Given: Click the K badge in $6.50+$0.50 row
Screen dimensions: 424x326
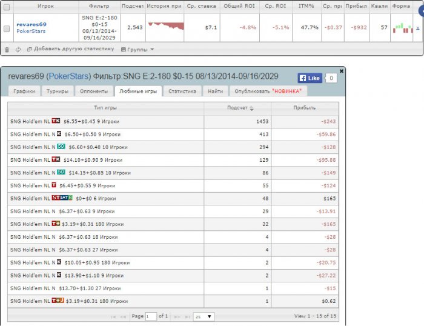Looking at the screenshot, I should tap(59, 134).
